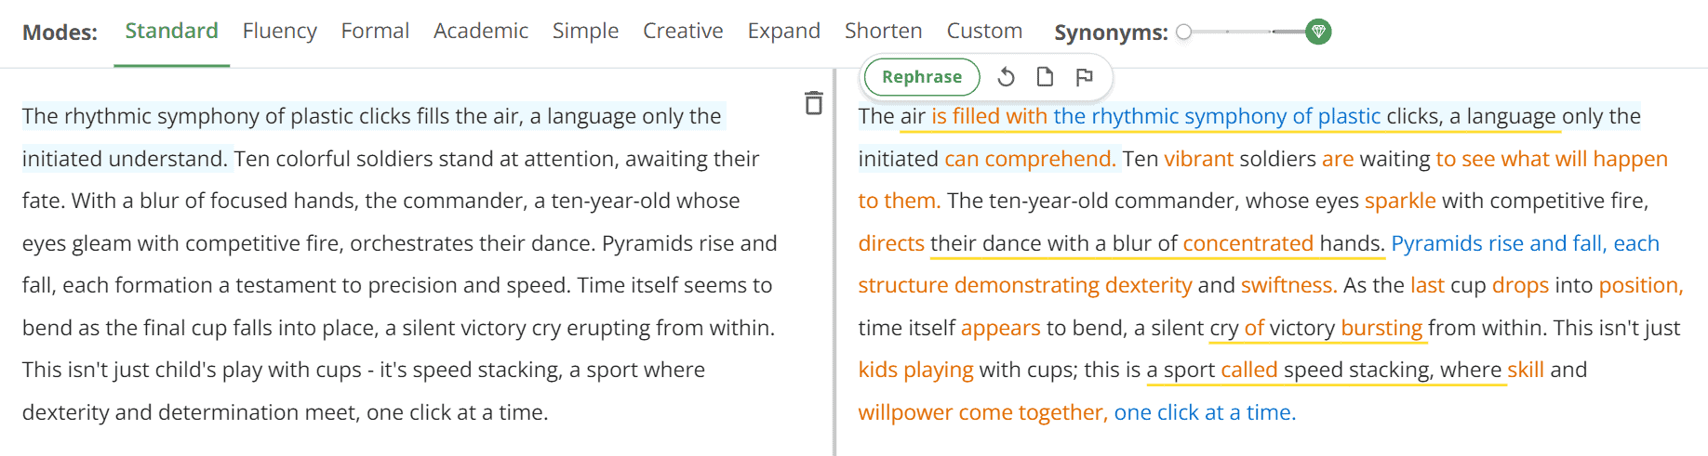Delete input text with trash icon

point(813,103)
